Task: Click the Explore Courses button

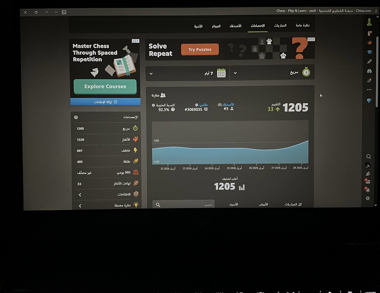Action: tap(105, 86)
